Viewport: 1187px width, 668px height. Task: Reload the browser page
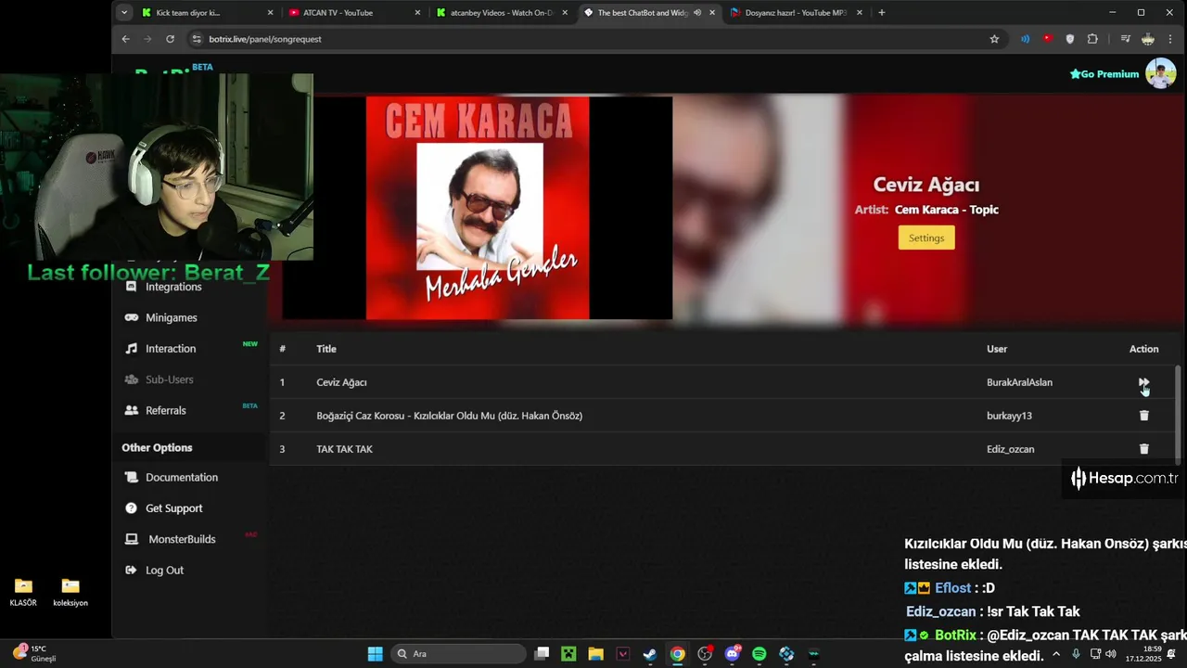(x=170, y=39)
